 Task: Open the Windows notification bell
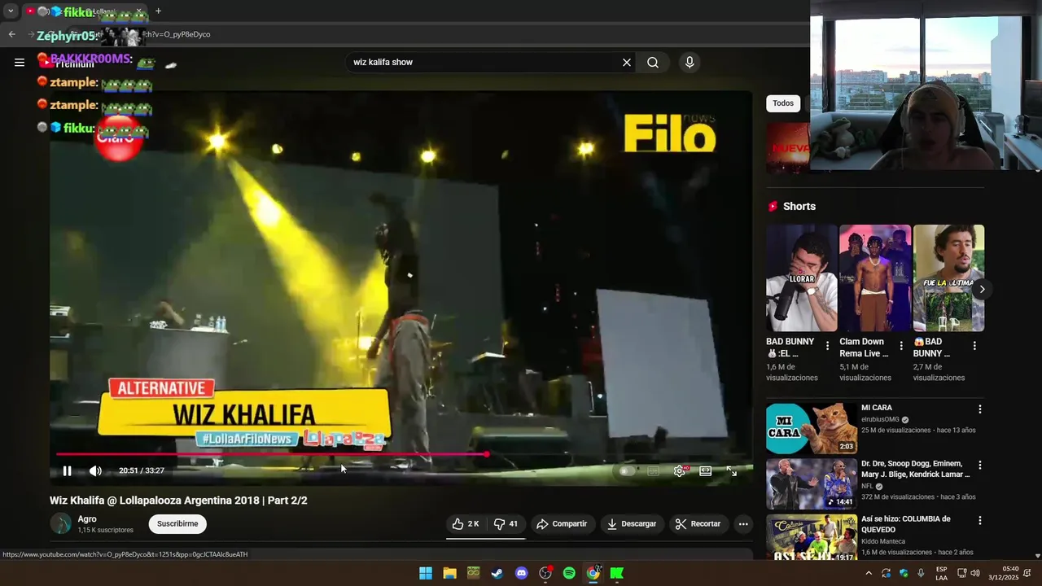[x=1027, y=573]
